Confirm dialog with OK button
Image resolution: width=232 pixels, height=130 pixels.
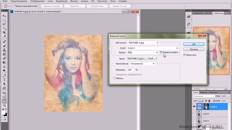click(x=194, y=44)
